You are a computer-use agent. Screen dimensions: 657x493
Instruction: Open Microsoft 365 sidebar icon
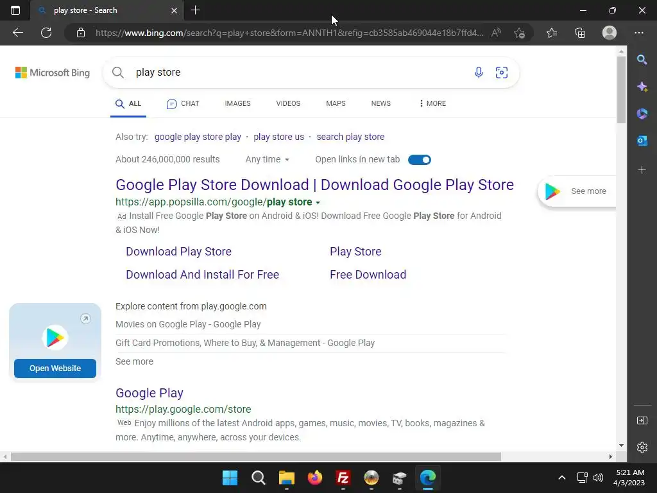(642, 114)
